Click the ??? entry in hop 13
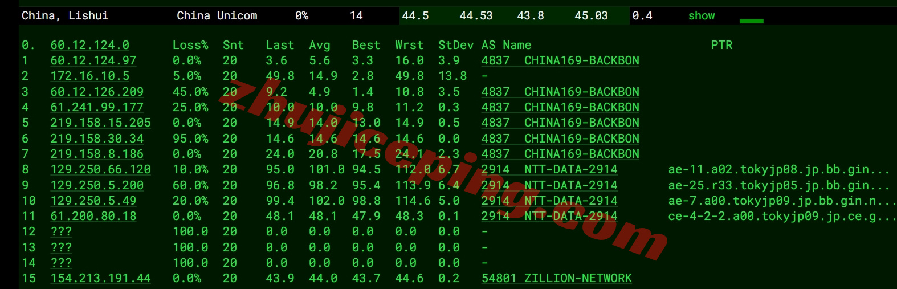897x289 pixels. (61, 247)
